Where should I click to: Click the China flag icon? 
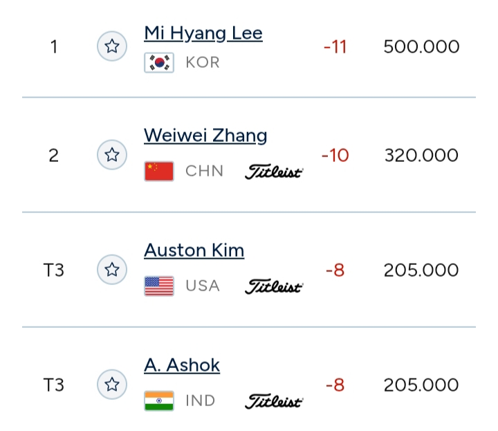tap(159, 171)
